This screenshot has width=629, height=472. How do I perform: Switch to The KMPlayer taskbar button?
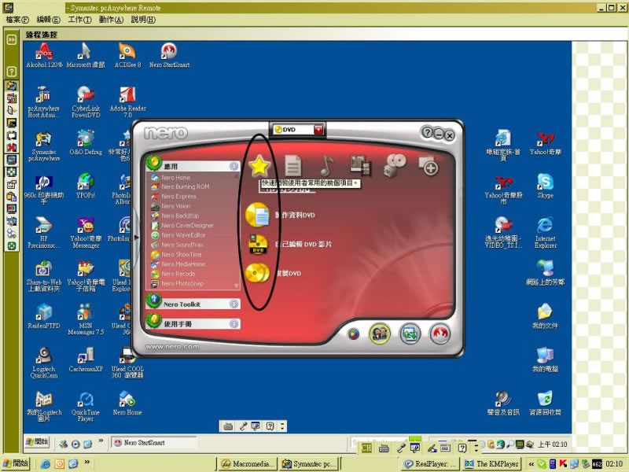[491, 463]
